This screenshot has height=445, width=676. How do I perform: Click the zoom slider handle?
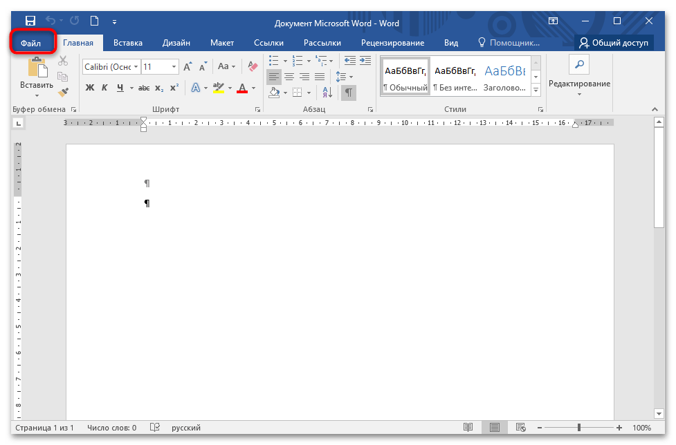[x=579, y=427]
